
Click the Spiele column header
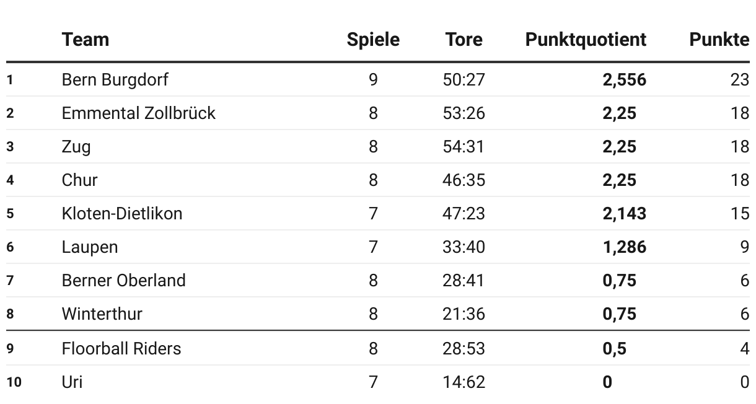(x=373, y=40)
